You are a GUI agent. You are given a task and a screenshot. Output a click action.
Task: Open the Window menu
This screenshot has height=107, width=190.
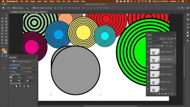pos(76,1)
